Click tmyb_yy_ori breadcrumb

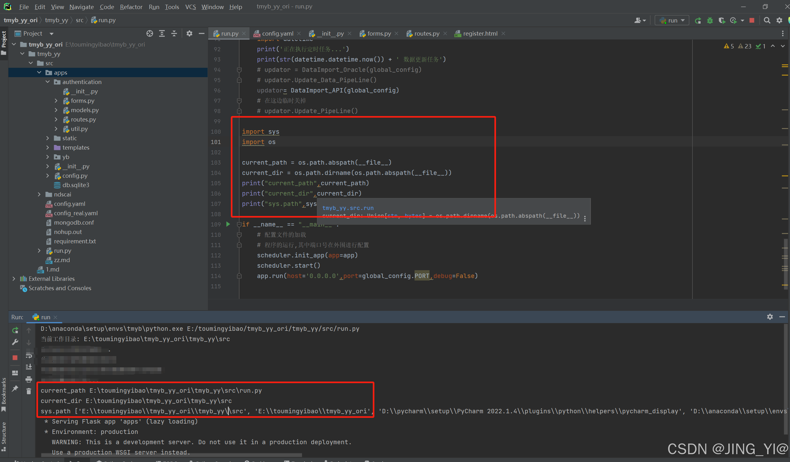[x=20, y=20]
